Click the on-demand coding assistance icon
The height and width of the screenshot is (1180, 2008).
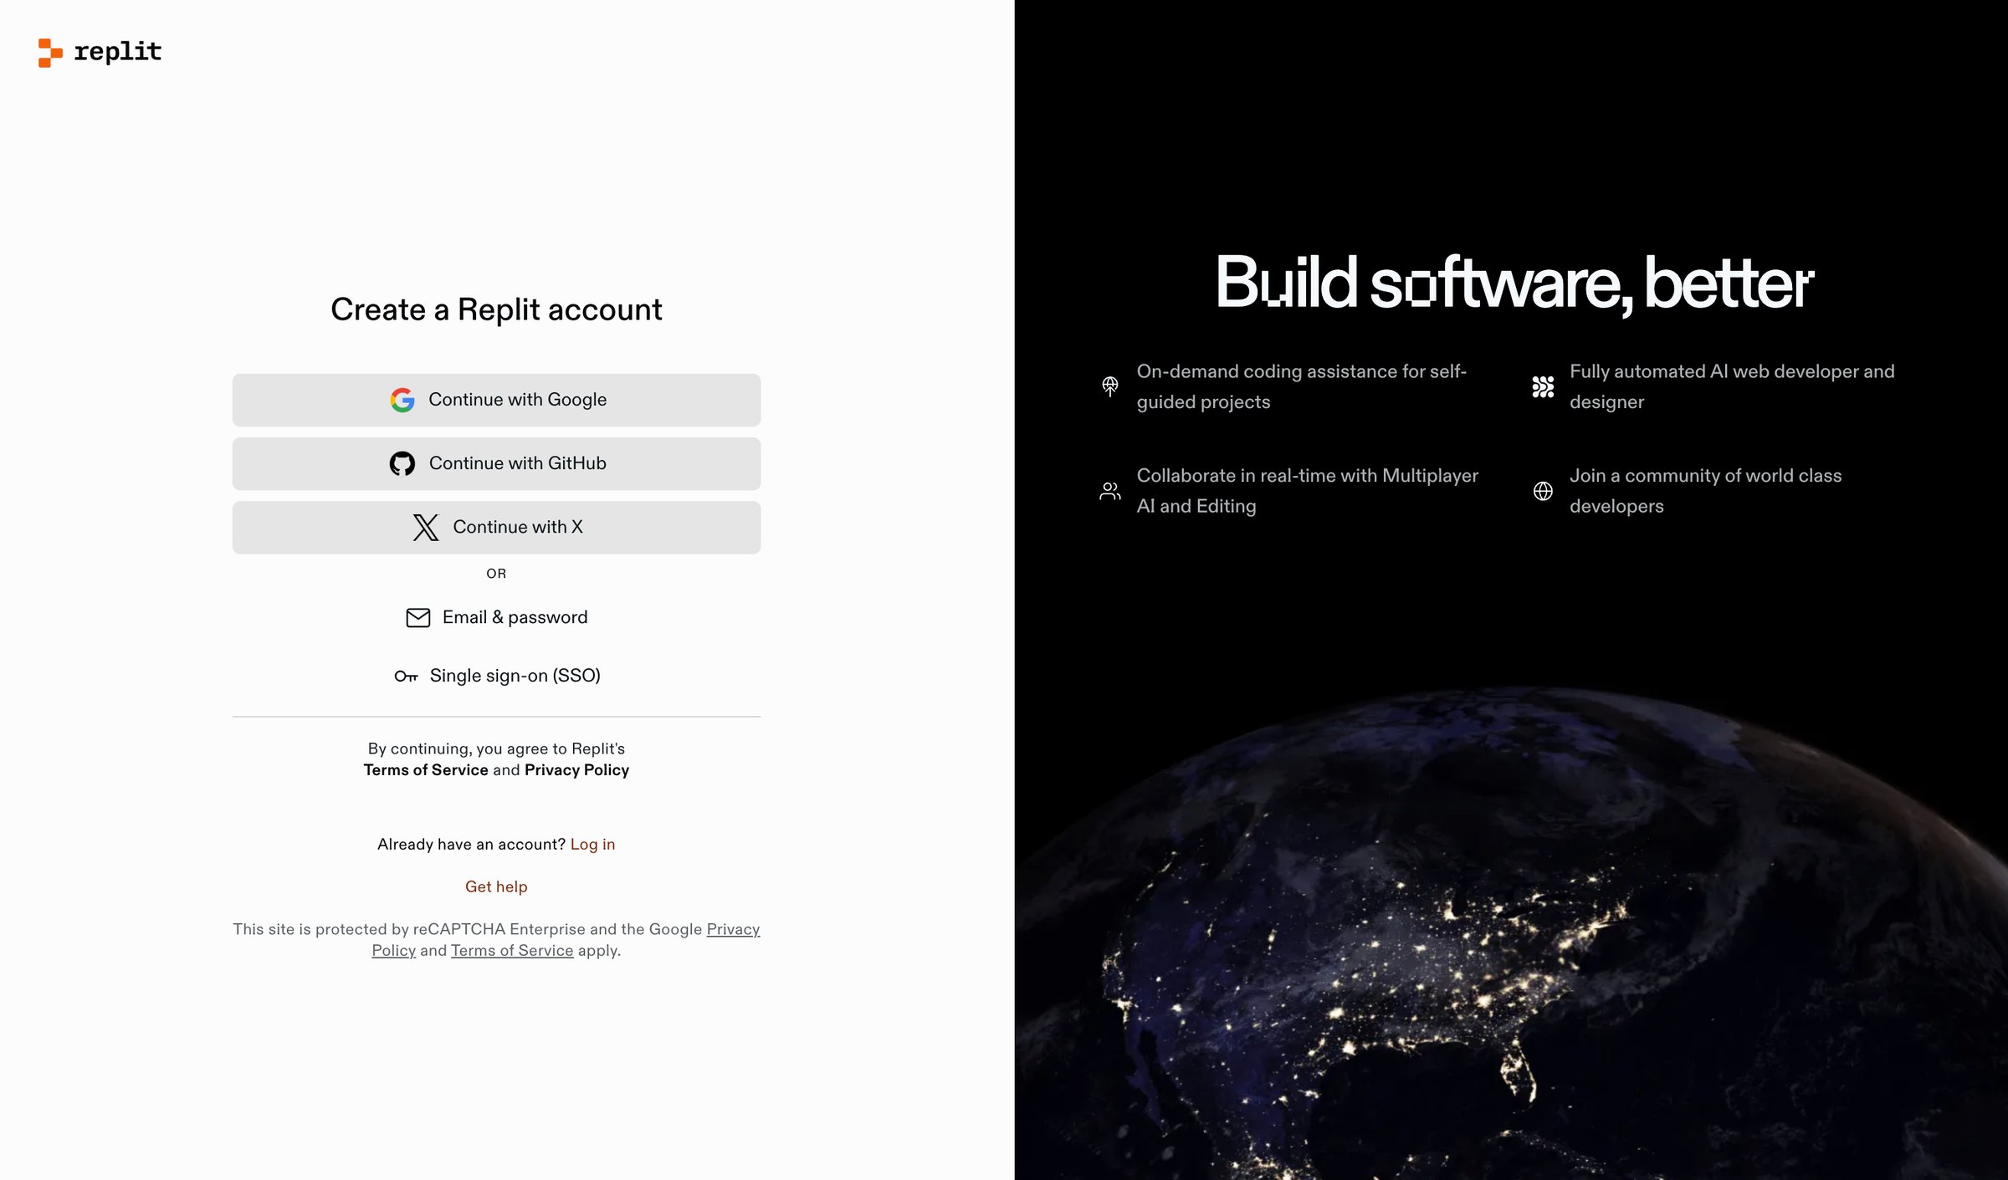click(x=1110, y=386)
